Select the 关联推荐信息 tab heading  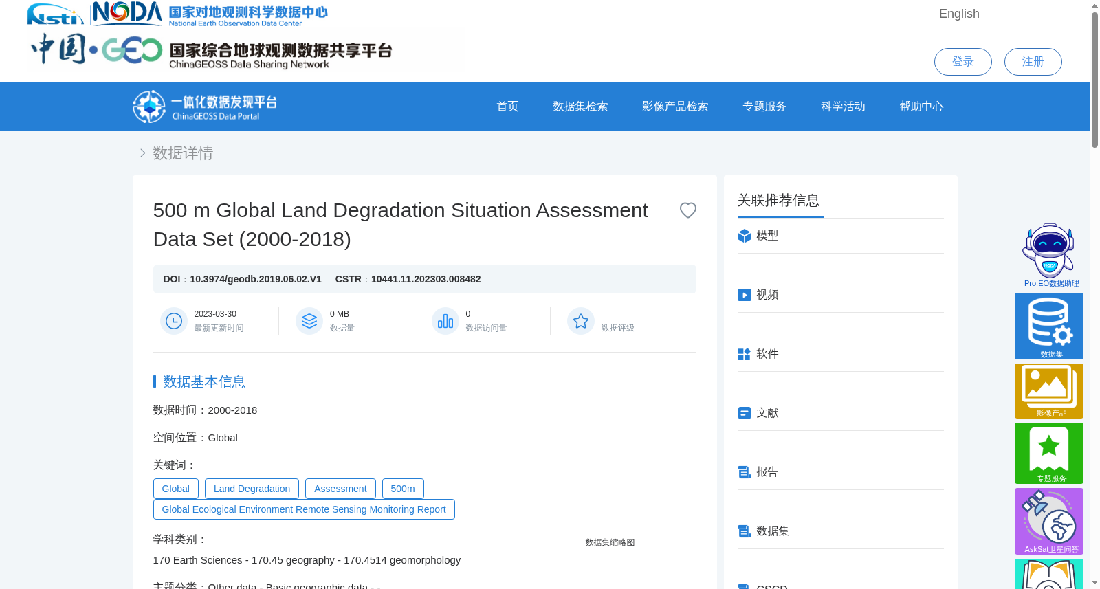click(778, 201)
